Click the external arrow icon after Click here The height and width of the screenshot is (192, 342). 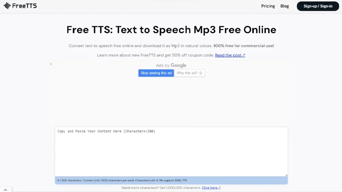219,188
